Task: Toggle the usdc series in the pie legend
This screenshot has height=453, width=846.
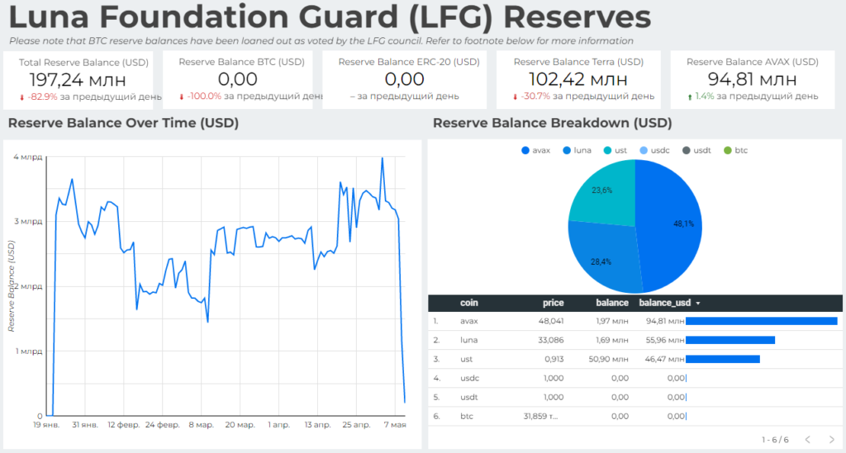Action: coord(656,150)
